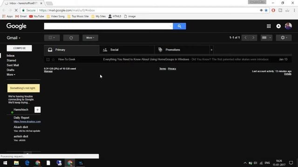Click the ENG language indicator

267,163
